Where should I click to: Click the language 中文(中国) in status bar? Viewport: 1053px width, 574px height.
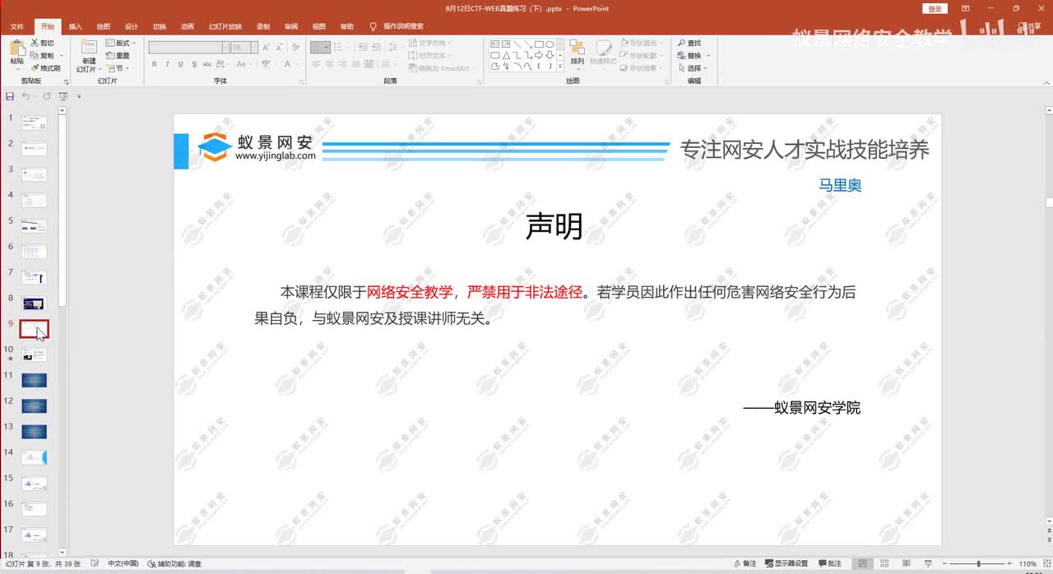(123, 563)
